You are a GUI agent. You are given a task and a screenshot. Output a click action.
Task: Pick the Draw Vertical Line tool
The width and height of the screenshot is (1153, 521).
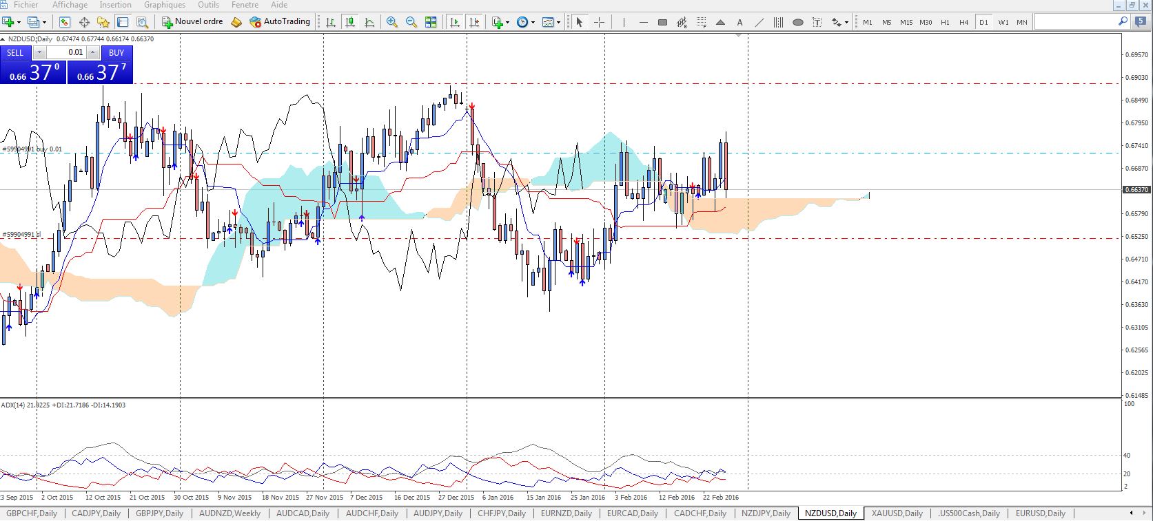coord(624,22)
